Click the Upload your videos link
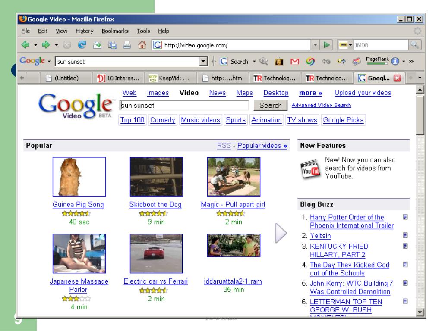Viewport: 442px width, 331px height. 363,93
